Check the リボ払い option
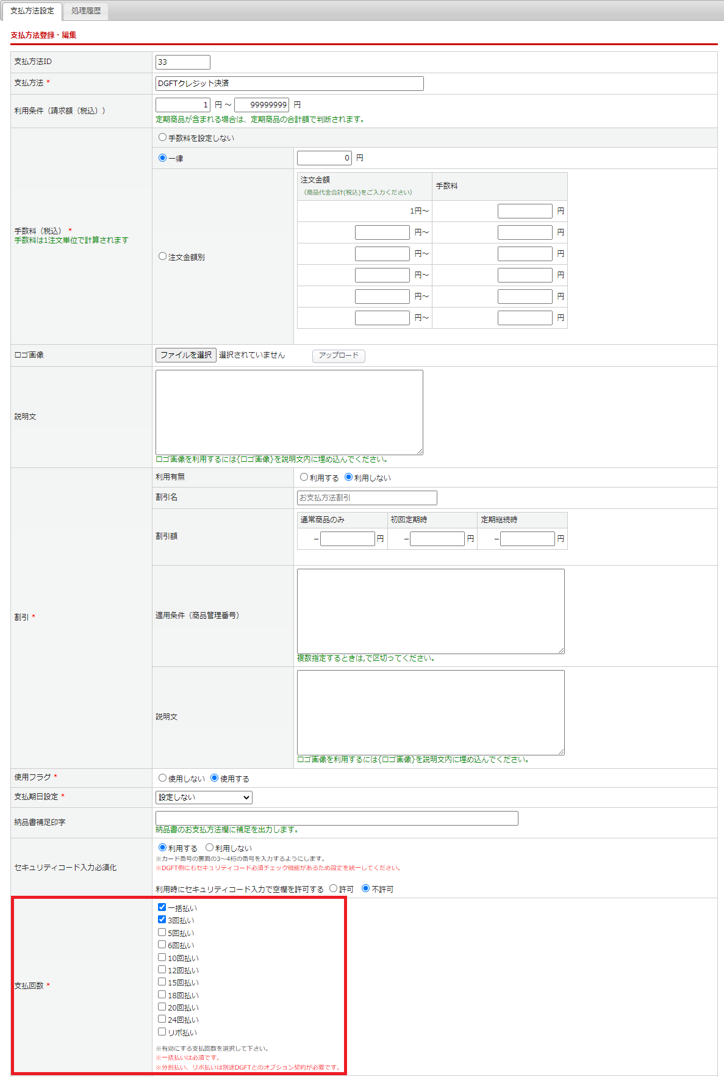This screenshot has width=724, height=1077. pos(162,1032)
